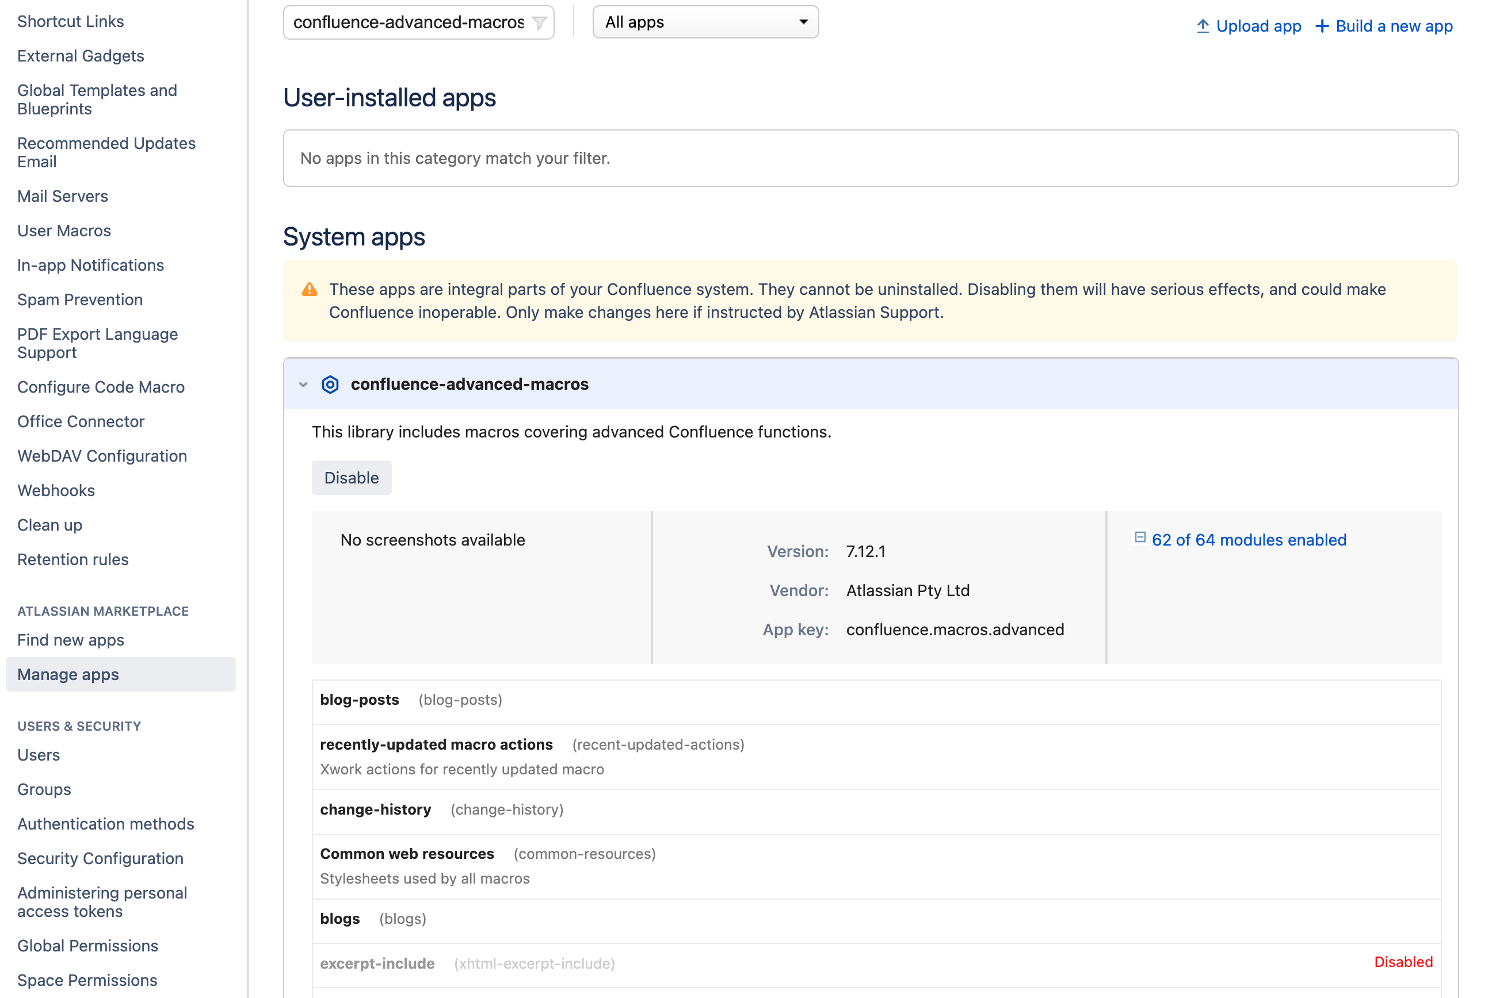Click Build a new app link

click(x=1394, y=26)
